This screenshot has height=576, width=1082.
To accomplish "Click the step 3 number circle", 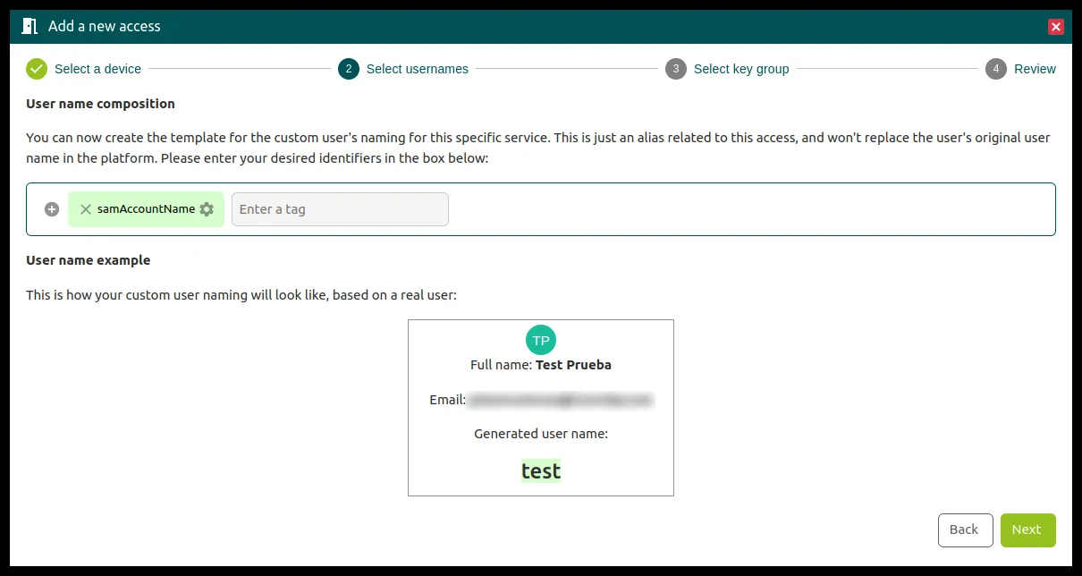I will 676,69.
